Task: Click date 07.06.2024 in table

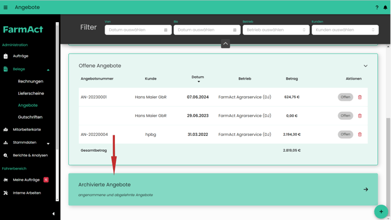Action: pos(198,97)
